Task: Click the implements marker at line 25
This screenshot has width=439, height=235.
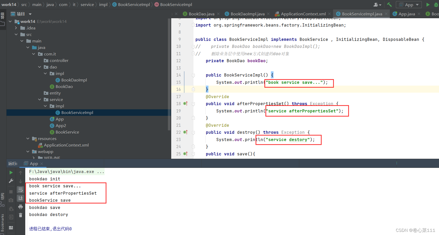Action: (185, 154)
